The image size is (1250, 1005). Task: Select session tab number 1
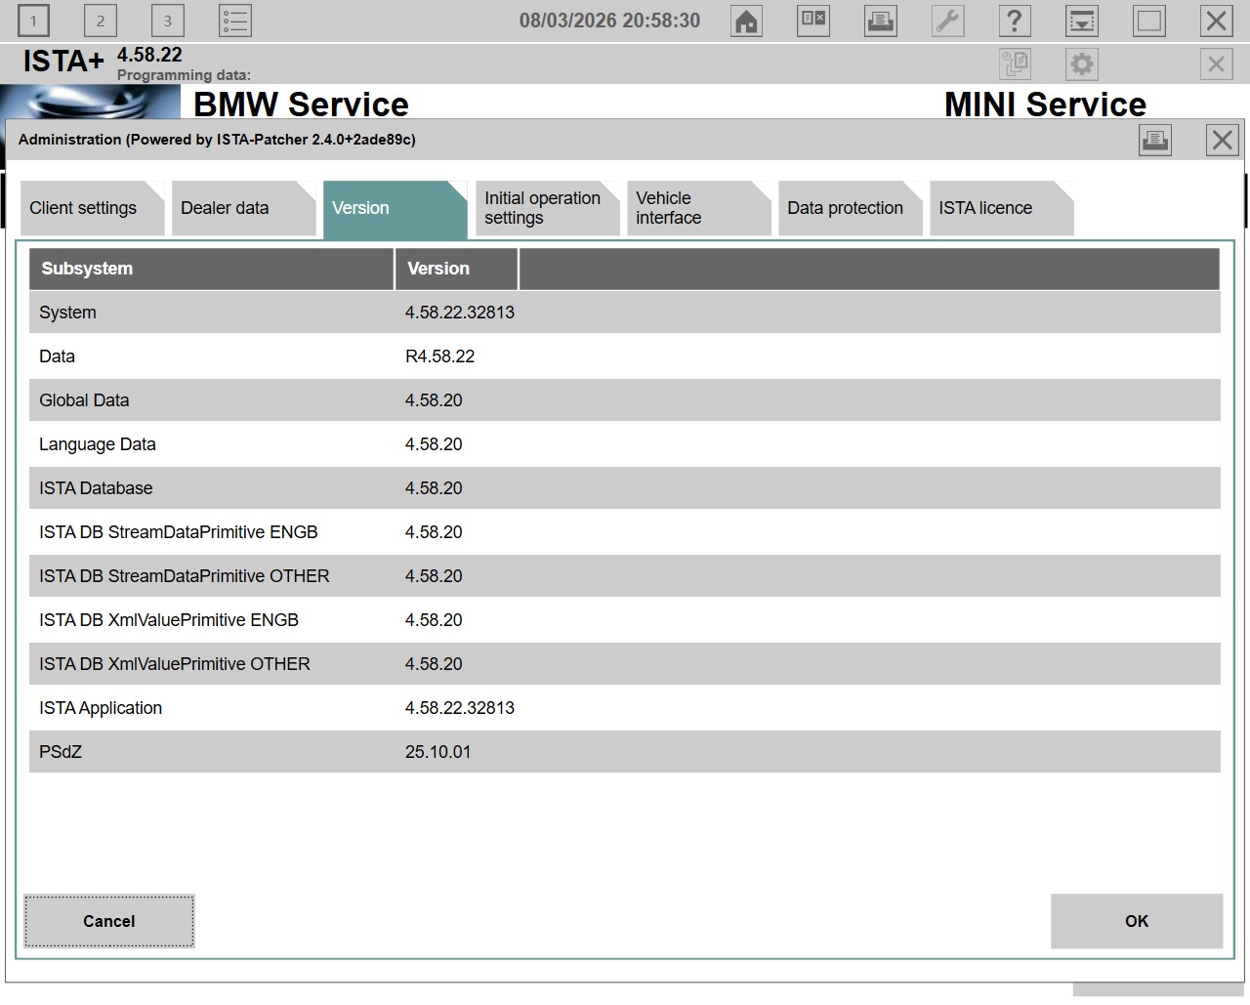click(x=33, y=21)
